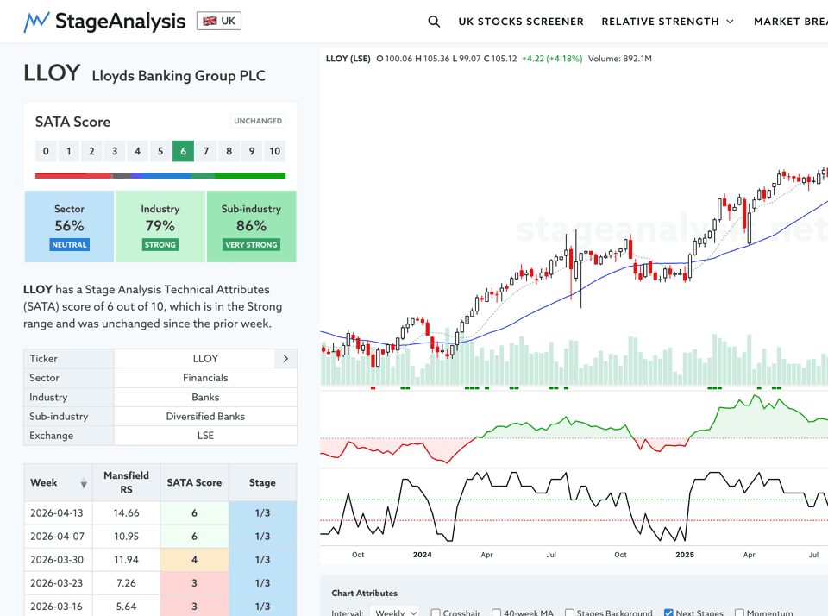Click Mansfield RS value 7.26
828x616 pixels.
(126, 582)
